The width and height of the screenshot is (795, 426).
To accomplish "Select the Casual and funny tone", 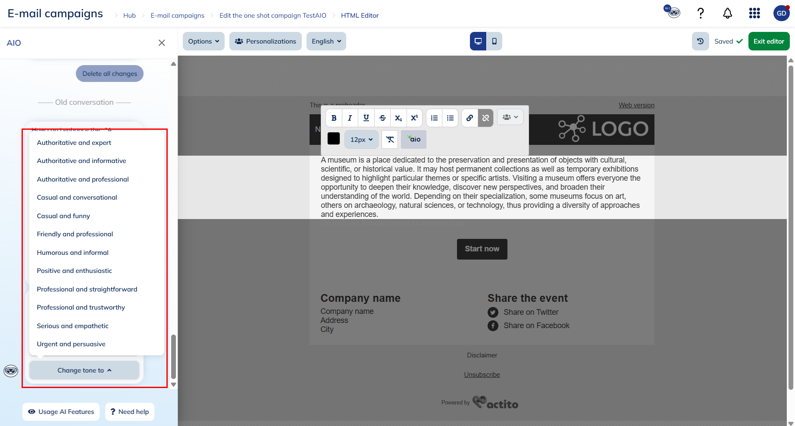I will (x=63, y=216).
